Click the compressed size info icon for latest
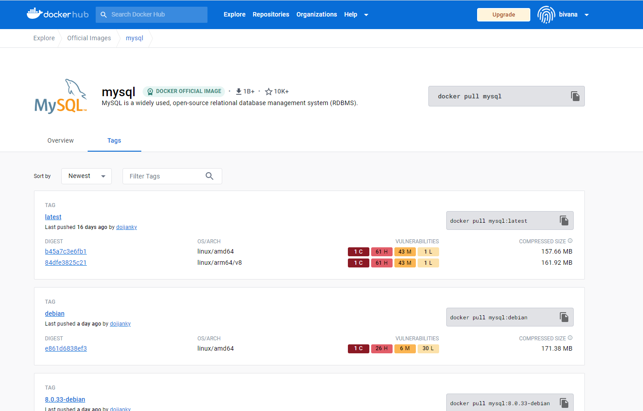The image size is (643, 411). 570,241
